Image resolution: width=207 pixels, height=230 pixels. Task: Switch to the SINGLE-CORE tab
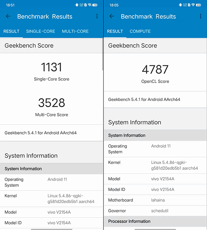click(40, 31)
